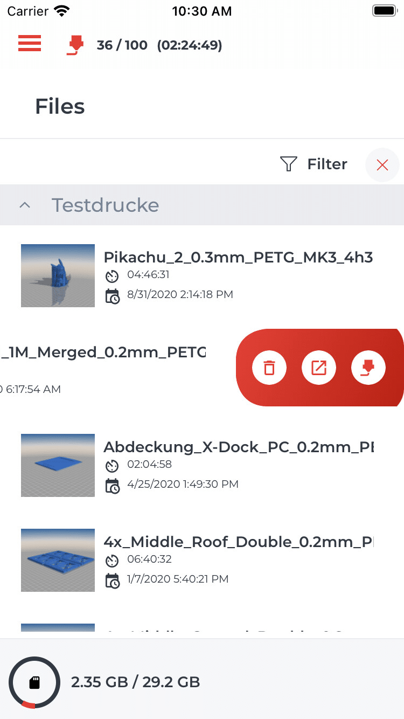The image size is (404, 719).
Task: Click the filter funnel icon
Action: coord(289,164)
